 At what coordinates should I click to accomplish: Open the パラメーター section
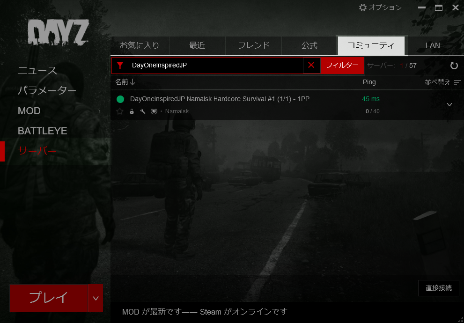(x=47, y=90)
